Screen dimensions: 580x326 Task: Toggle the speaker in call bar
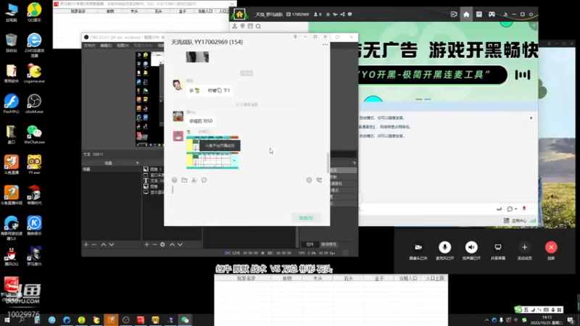coord(471,247)
